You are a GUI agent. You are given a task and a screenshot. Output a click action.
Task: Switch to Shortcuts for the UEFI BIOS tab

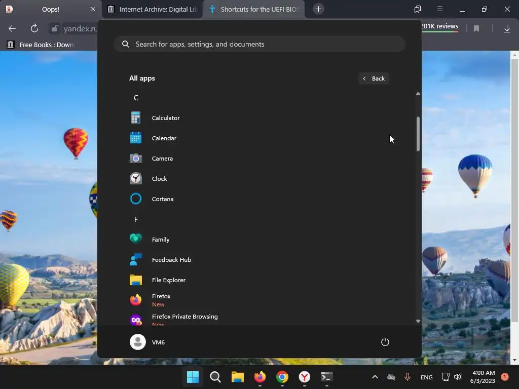254,9
